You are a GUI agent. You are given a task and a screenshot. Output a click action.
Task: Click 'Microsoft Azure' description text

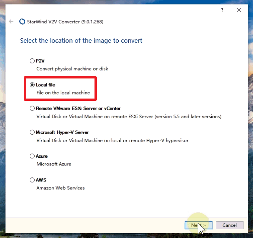pos(54,164)
